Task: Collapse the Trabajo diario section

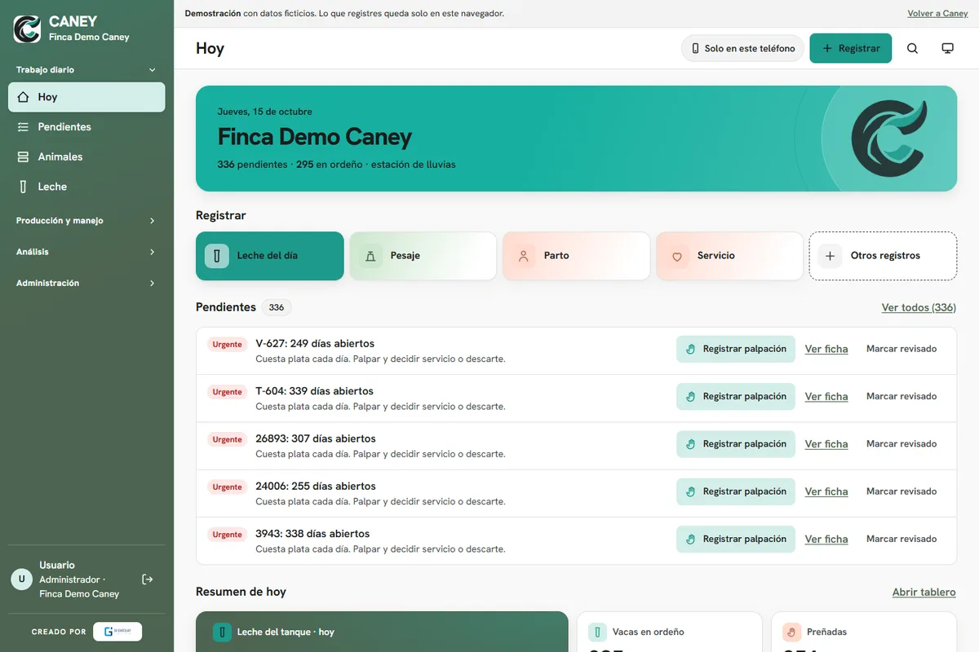Action: (x=86, y=70)
